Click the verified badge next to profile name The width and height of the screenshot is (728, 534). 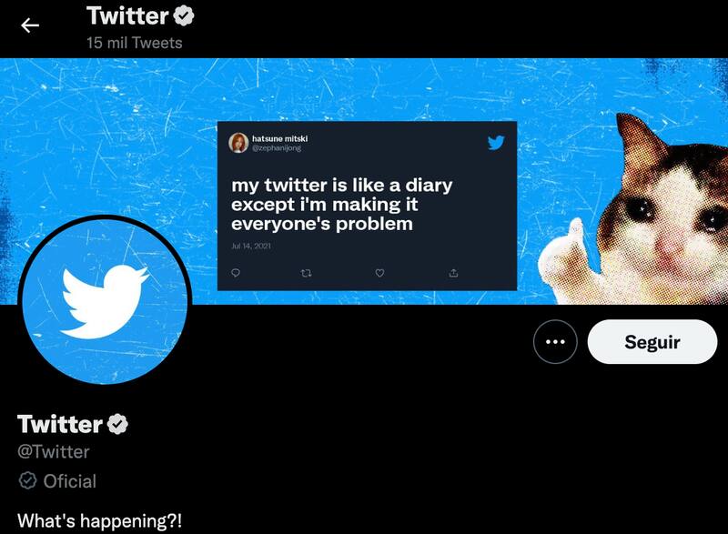tap(117, 424)
